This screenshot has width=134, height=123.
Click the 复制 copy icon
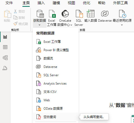click(x=15, y=18)
